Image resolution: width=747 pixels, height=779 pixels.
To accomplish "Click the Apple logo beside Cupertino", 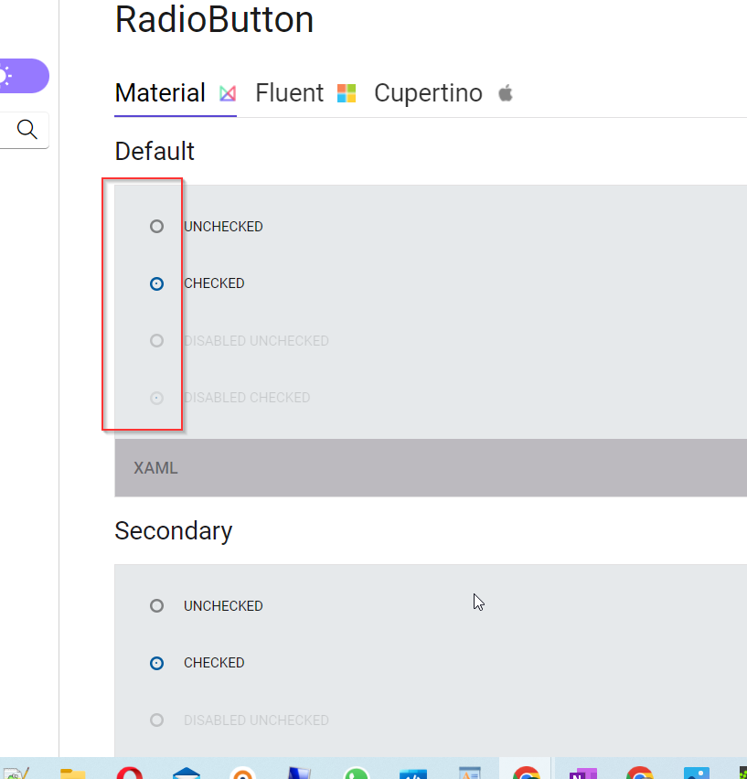I will [x=505, y=92].
